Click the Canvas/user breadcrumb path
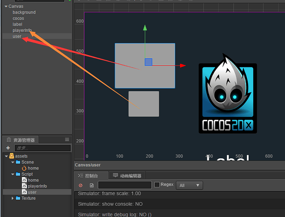 coord(88,165)
